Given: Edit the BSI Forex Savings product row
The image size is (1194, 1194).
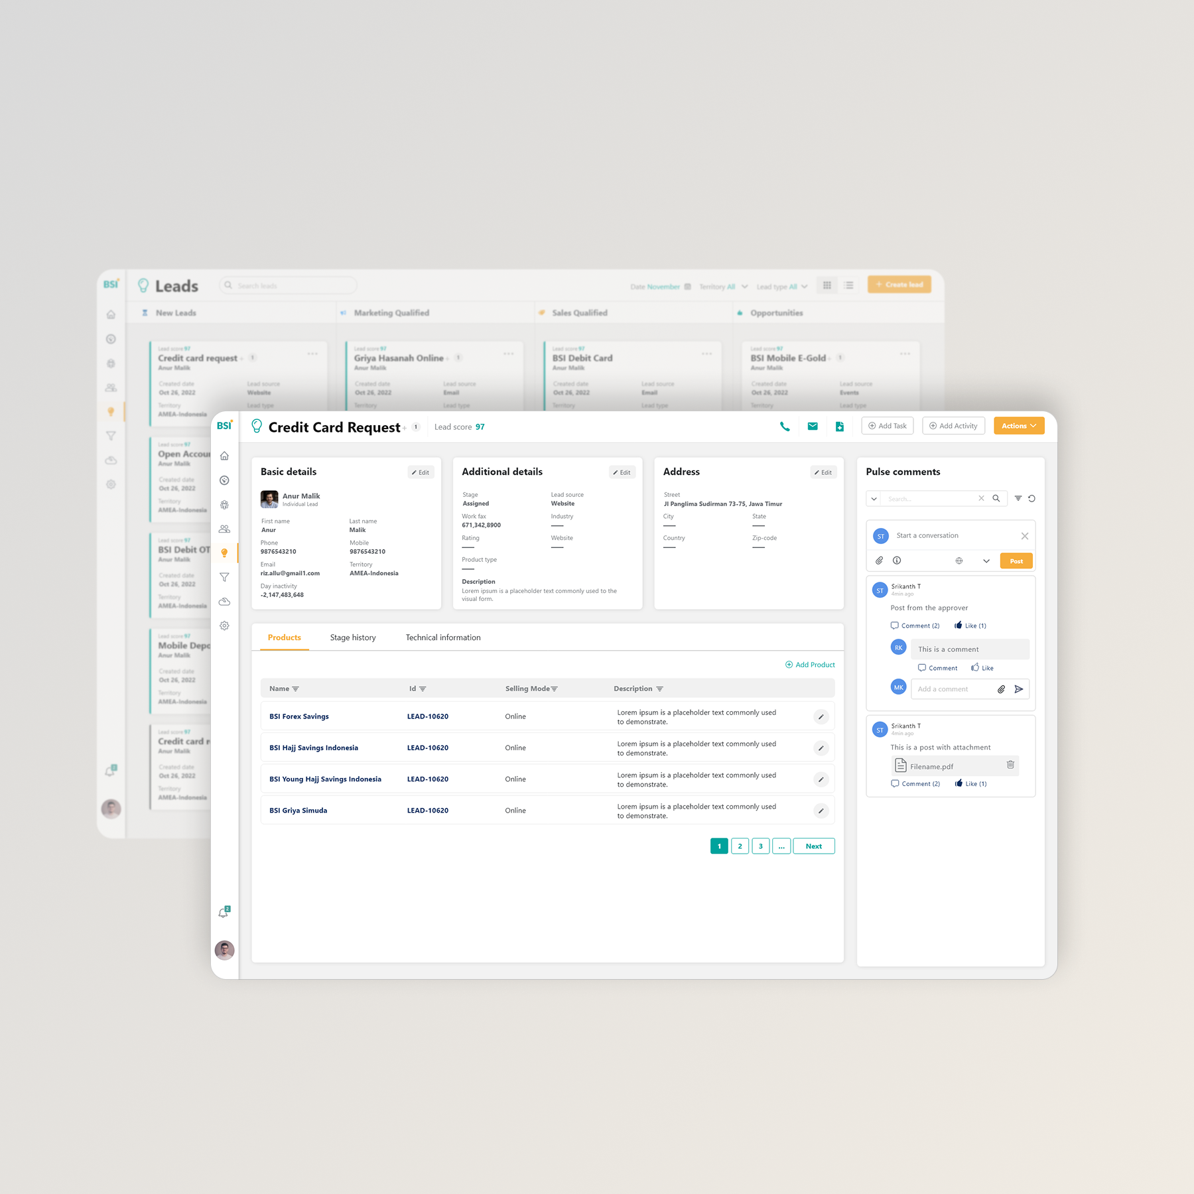Looking at the screenshot, I should coord(821,716).
